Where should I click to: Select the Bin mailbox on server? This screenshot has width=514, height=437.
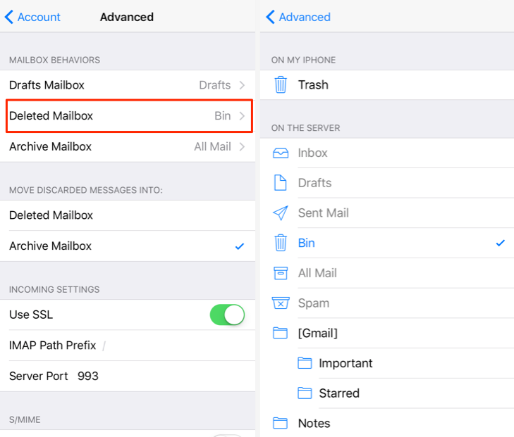(388, 243)
